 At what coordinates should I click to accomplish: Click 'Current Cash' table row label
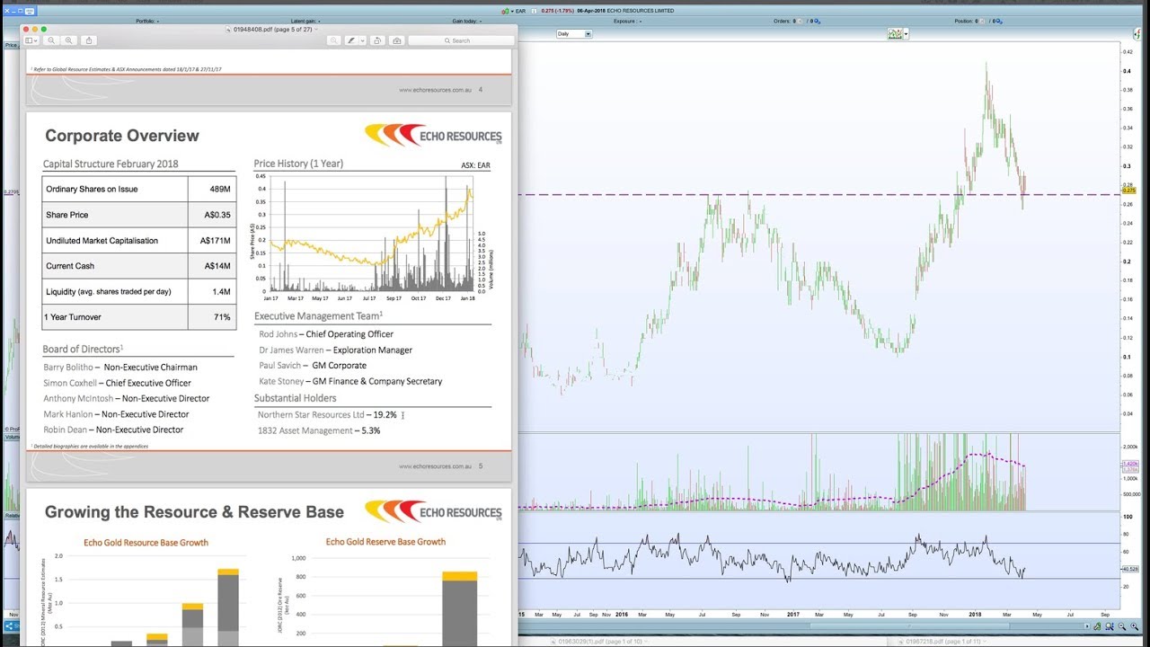(70, 266)
